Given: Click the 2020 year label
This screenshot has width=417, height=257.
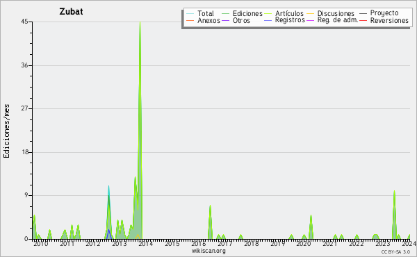Looking at the screenshot, I should [304, 243].
